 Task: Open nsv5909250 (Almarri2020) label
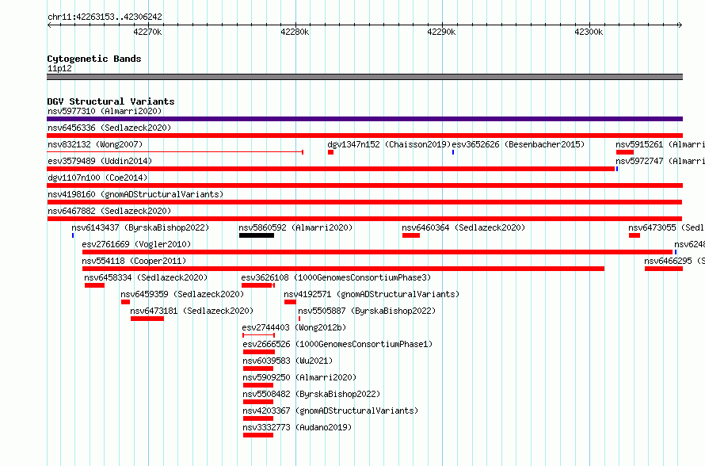tap(299, 377)
